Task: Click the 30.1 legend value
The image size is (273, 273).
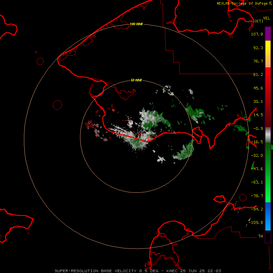Action: click(x=258, y=102)
